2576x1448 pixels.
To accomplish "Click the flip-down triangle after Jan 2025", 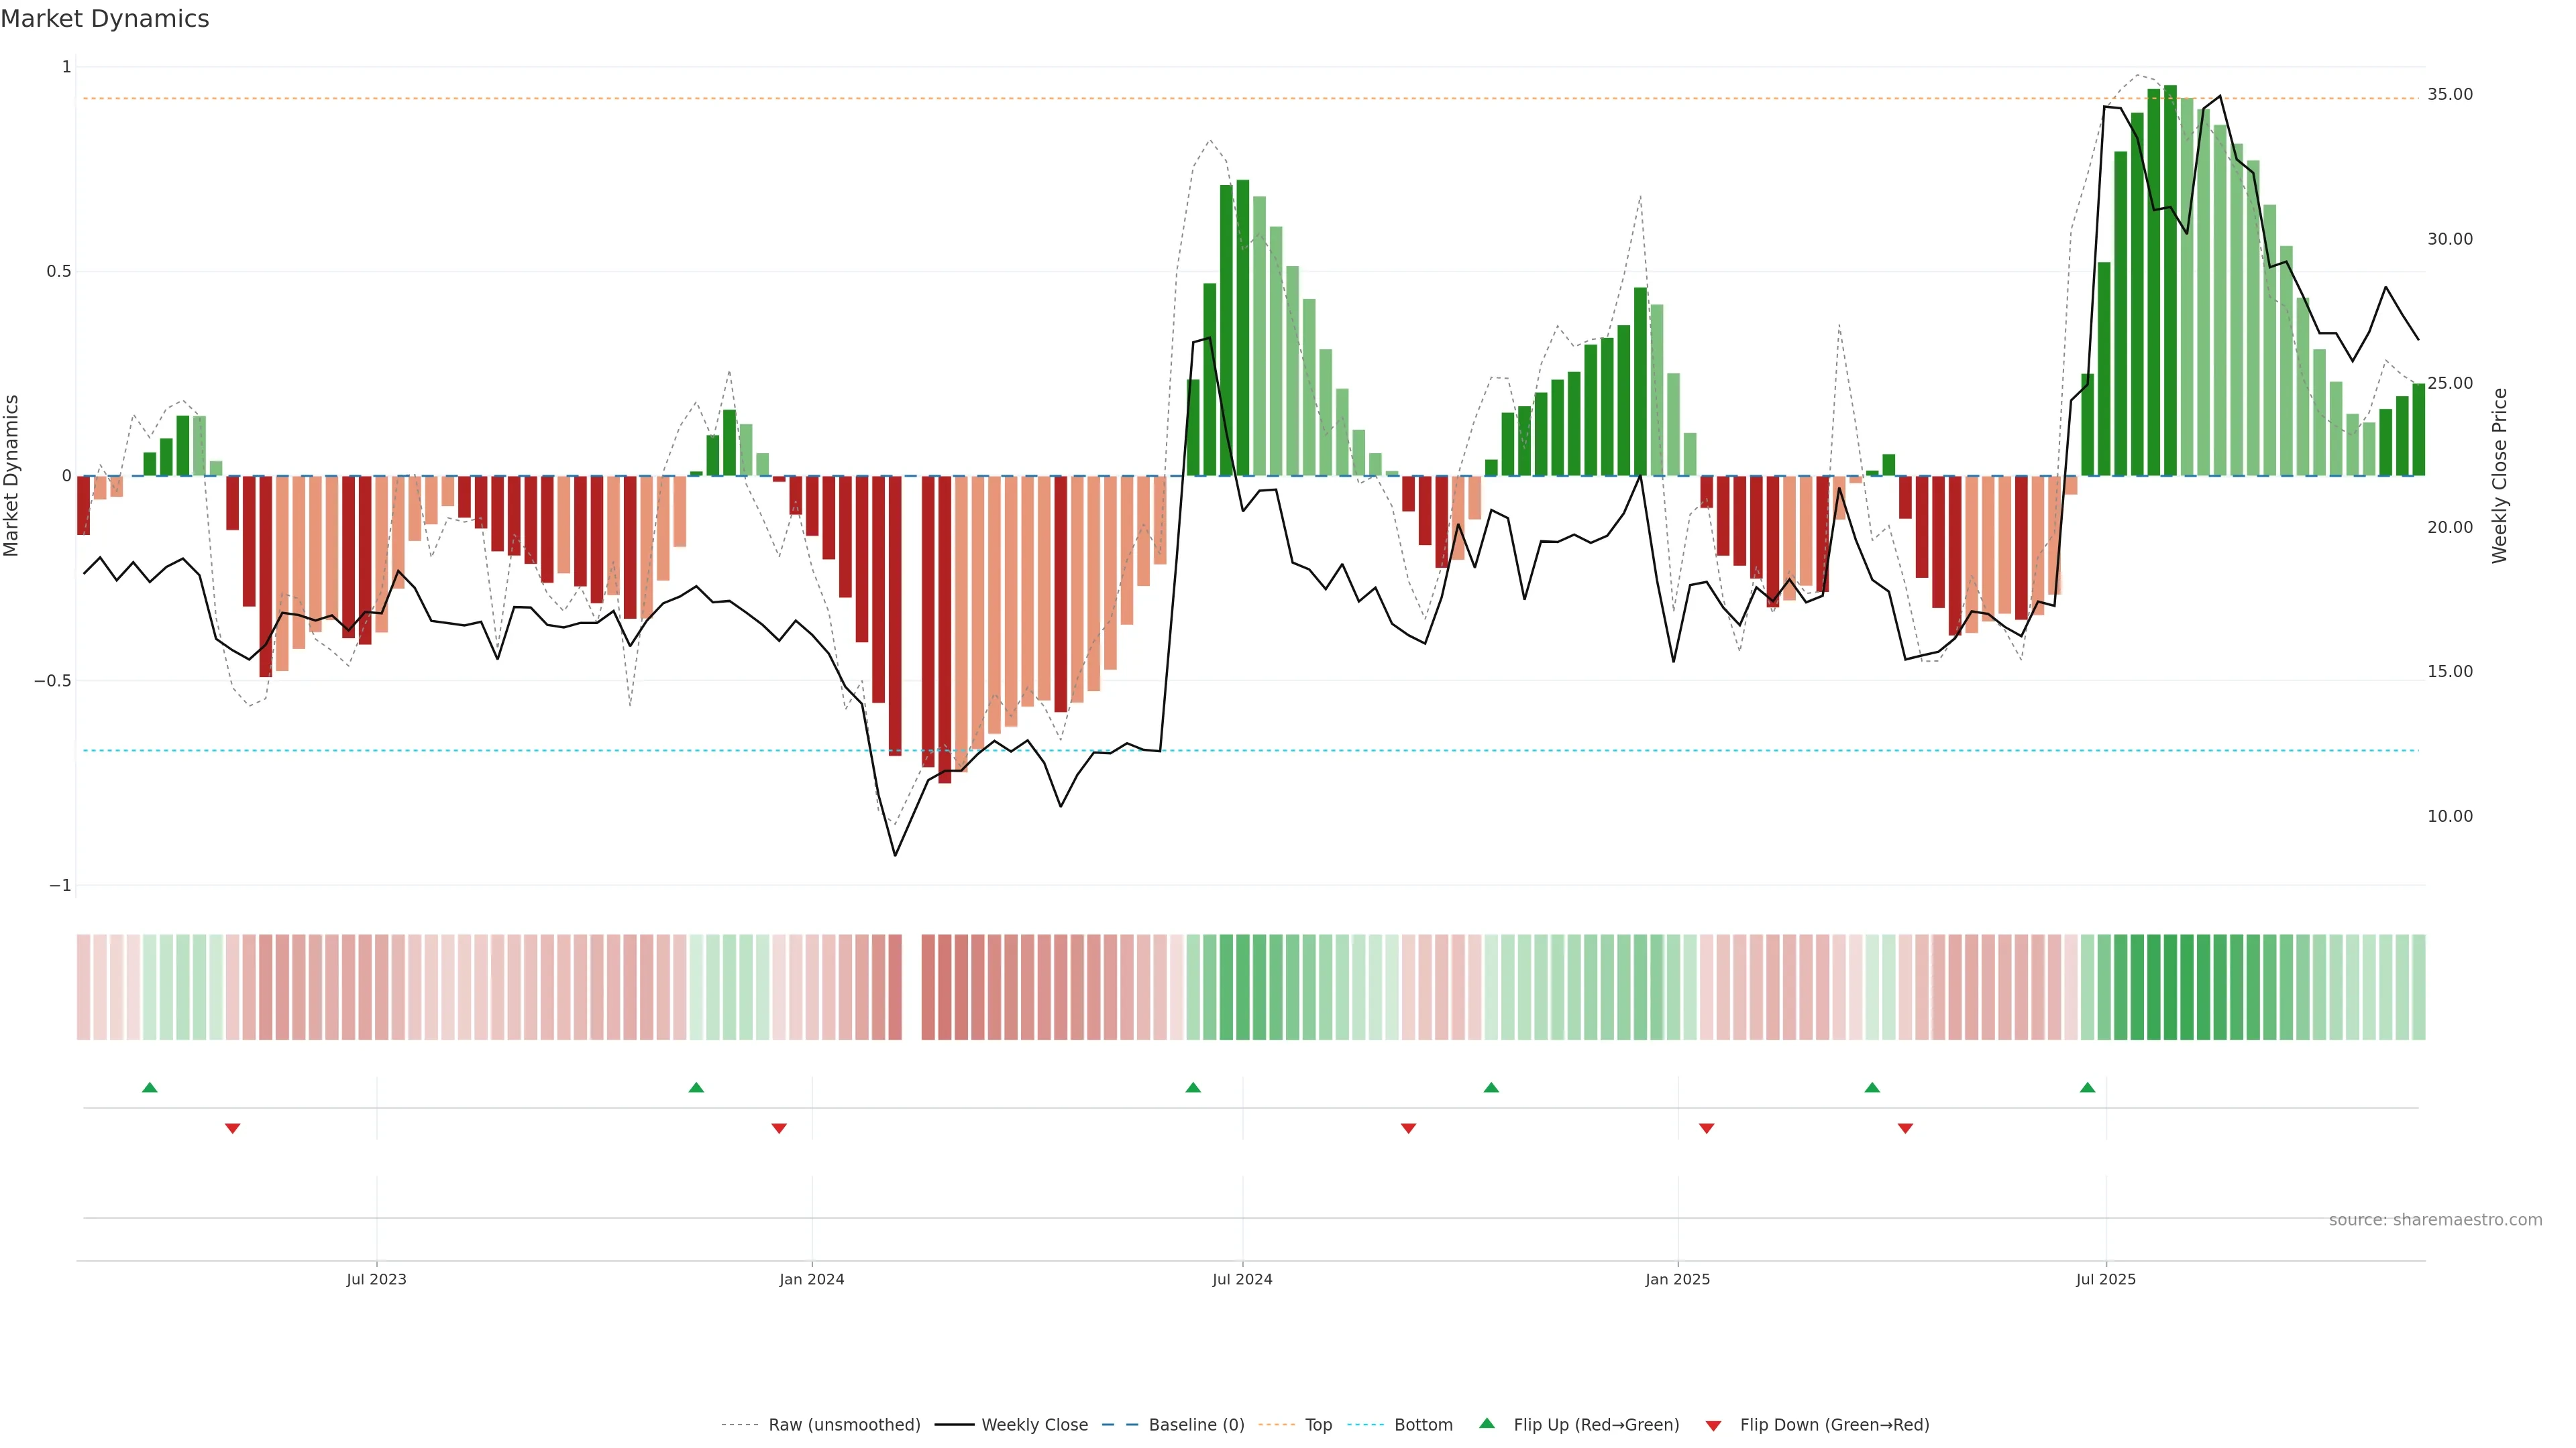I will pos(1707,1128).
